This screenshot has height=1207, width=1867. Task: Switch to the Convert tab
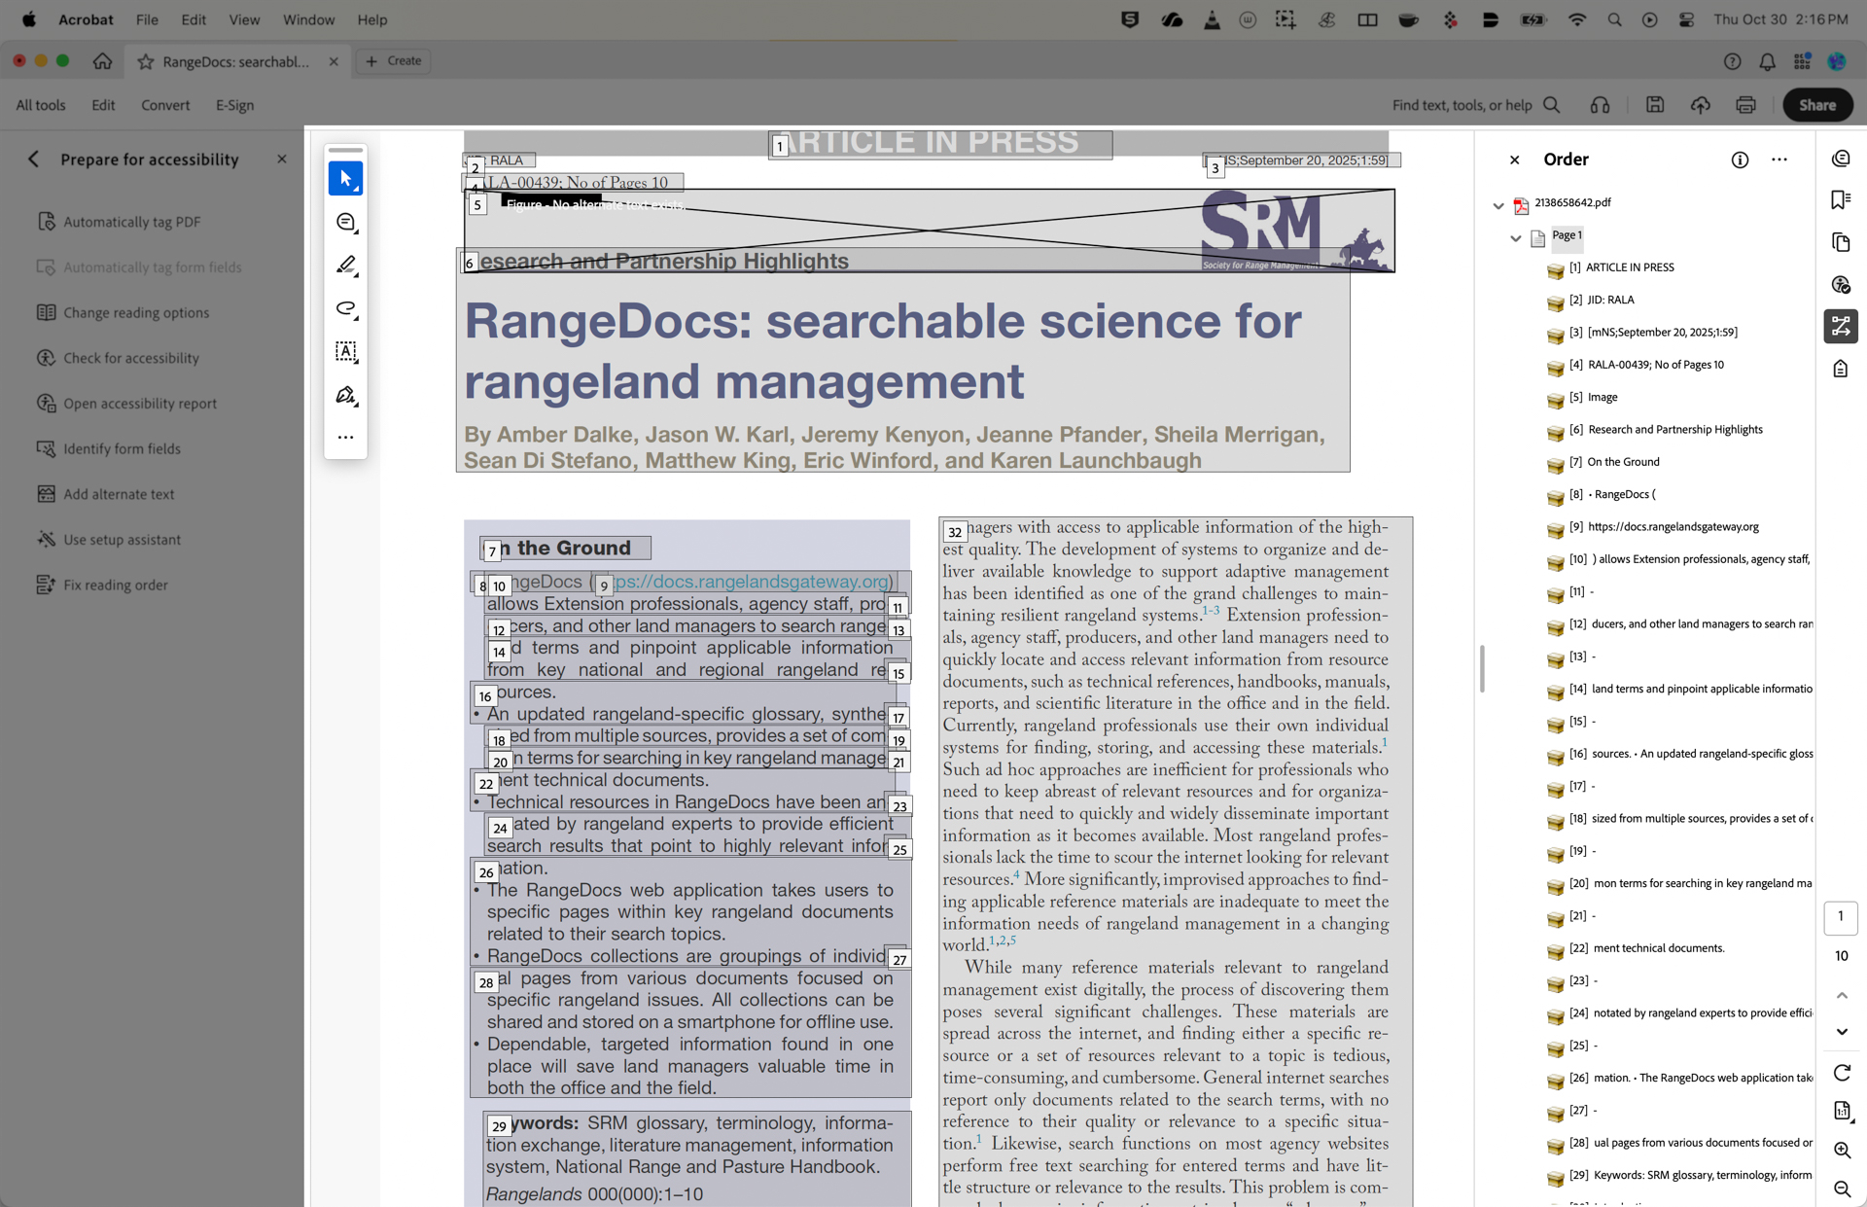click(x=165, y=105)
